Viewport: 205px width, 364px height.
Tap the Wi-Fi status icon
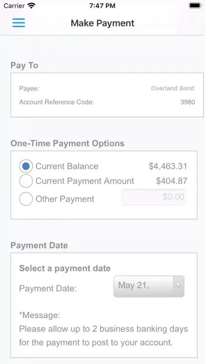point(31,6)
